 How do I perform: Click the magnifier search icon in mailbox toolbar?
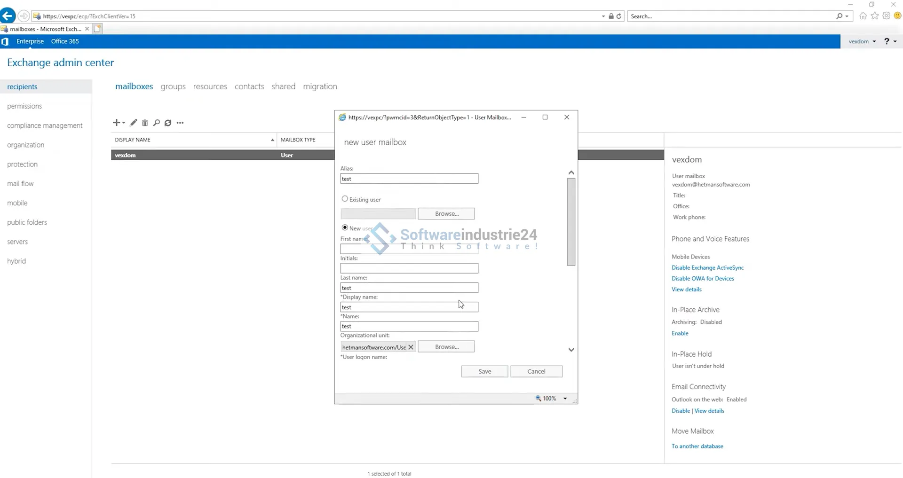click(157, 123)
